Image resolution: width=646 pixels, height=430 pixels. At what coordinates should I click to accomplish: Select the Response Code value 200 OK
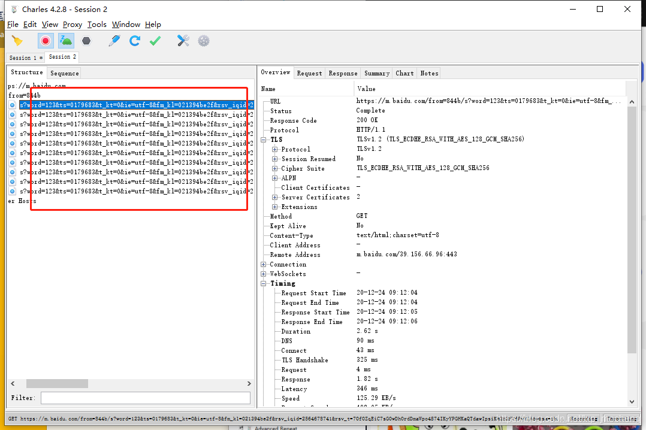point(367,120)
